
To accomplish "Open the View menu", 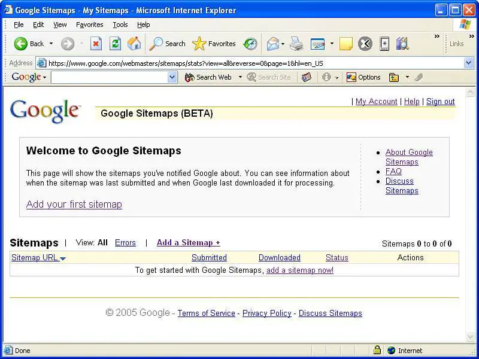I will [60, 25].
